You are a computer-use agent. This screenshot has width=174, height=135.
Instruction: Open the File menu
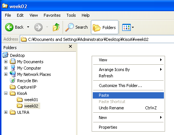point(8,15)
